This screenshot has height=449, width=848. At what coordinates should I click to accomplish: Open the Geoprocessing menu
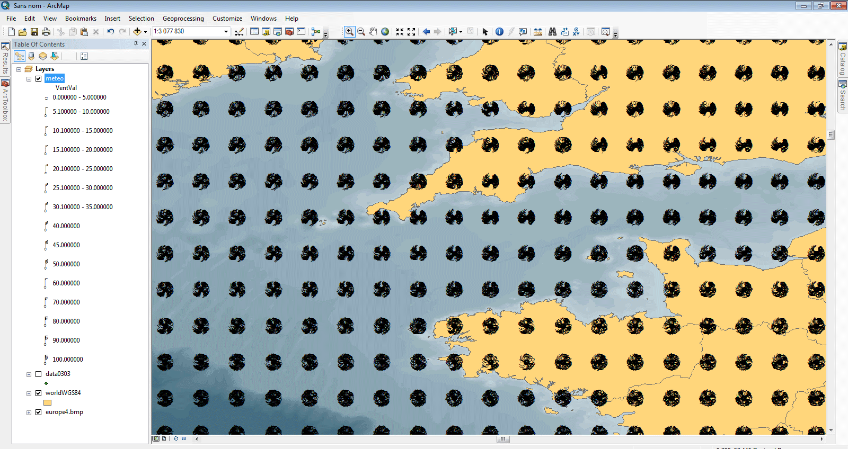[183, 19]
